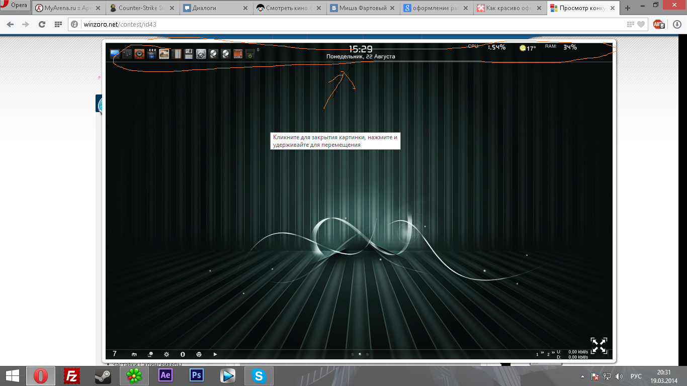Open ICQ from the taskbar

point(134,375)
